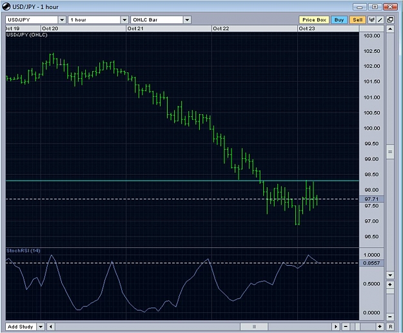Click the 96.50 price axis label

click(371, 237)
